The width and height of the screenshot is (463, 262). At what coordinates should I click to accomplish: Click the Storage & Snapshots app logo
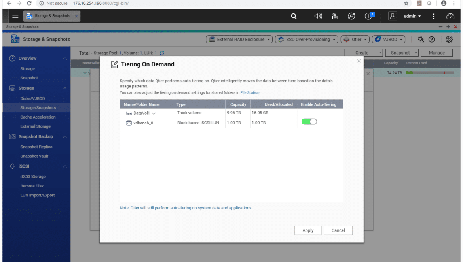[x=15, y=39]
